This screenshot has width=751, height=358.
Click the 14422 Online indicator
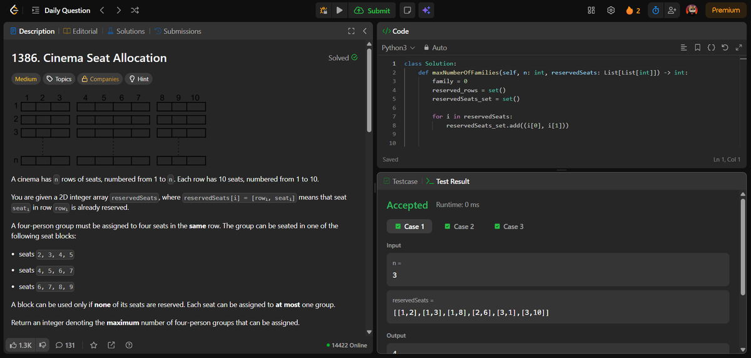coord(347,345)
